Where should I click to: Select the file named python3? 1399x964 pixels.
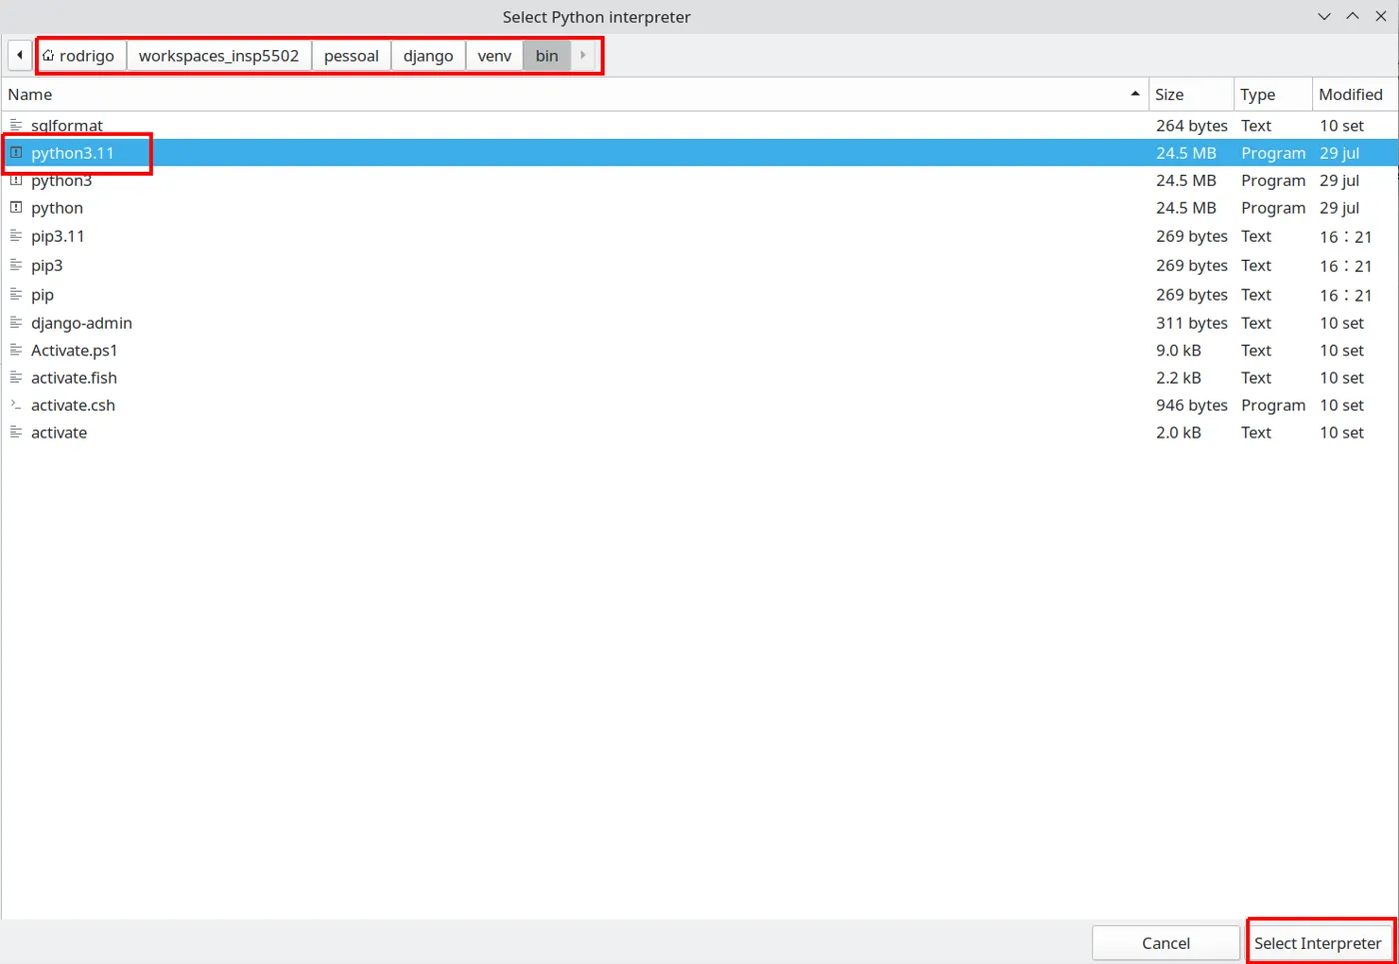coord(61,181)
